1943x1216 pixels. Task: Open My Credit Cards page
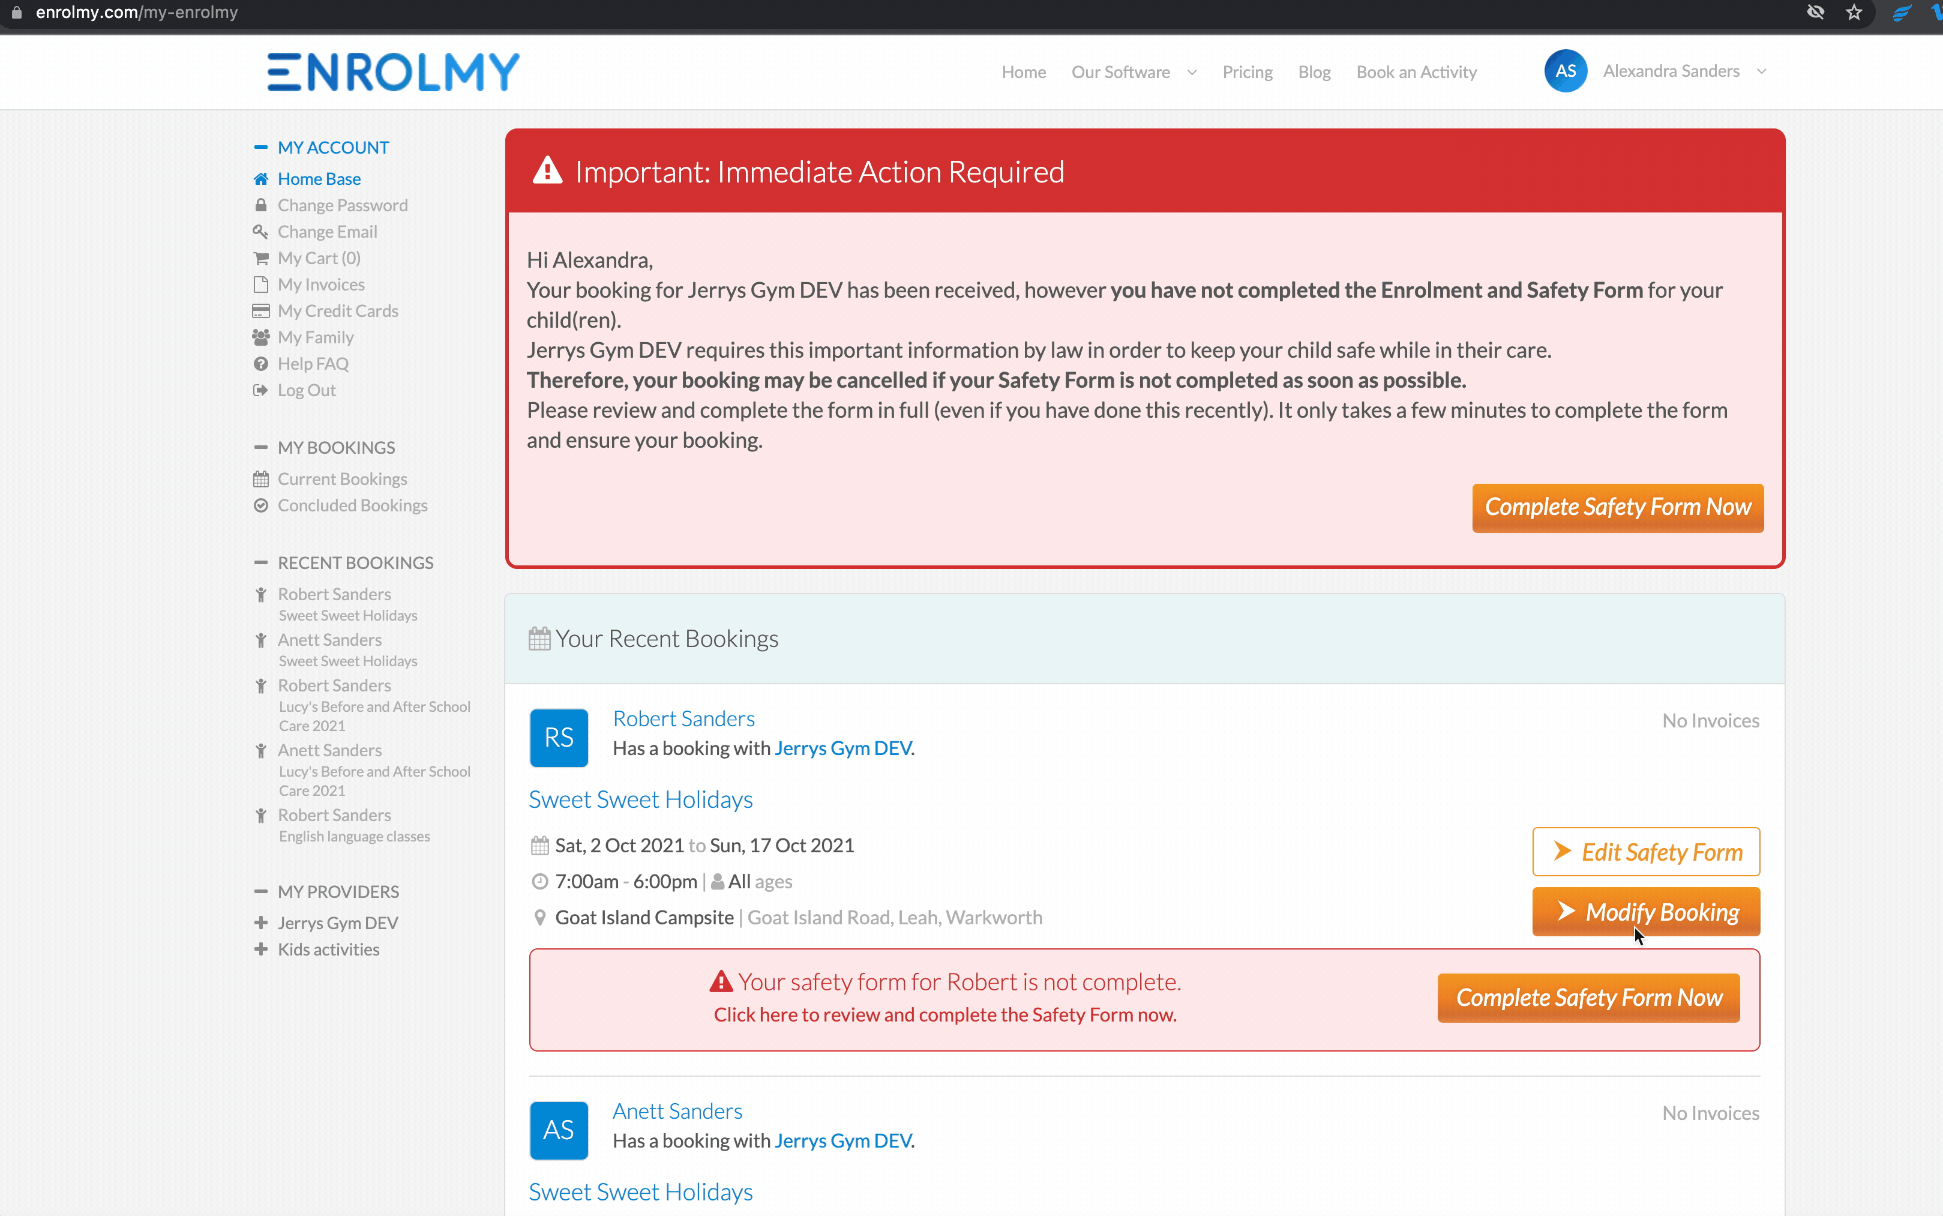338,312
